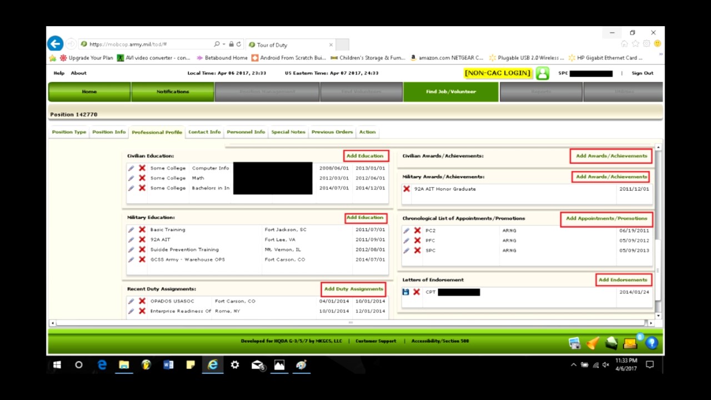The height and width of the screenshot is (400, 711).
Task: Open the blue question mark help icon
Action: (650, 343)
